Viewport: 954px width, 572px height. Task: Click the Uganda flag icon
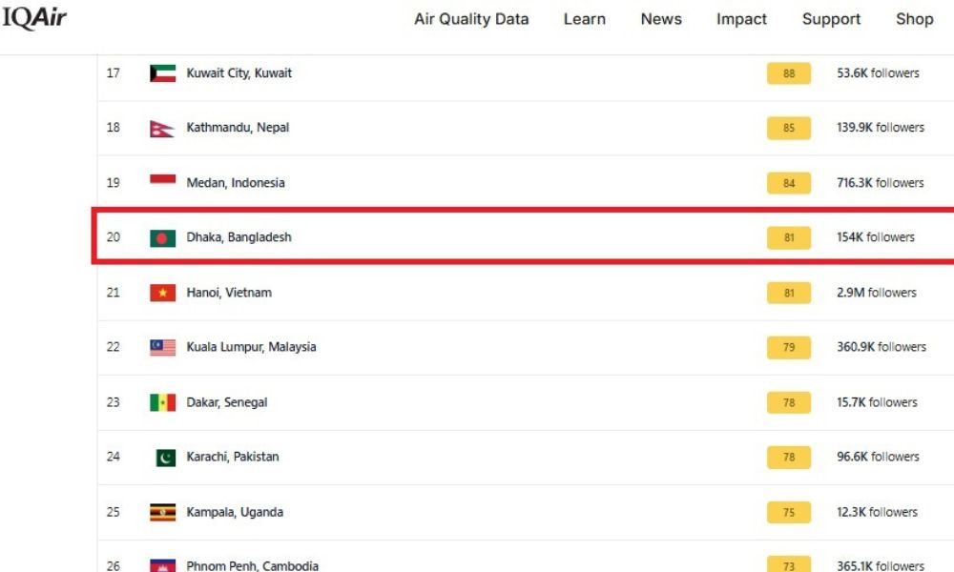[x=162, y=513]
